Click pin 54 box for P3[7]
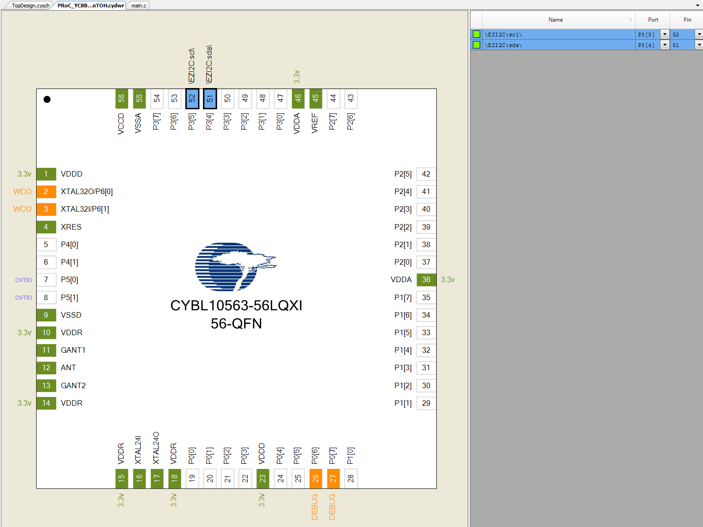 157,99
